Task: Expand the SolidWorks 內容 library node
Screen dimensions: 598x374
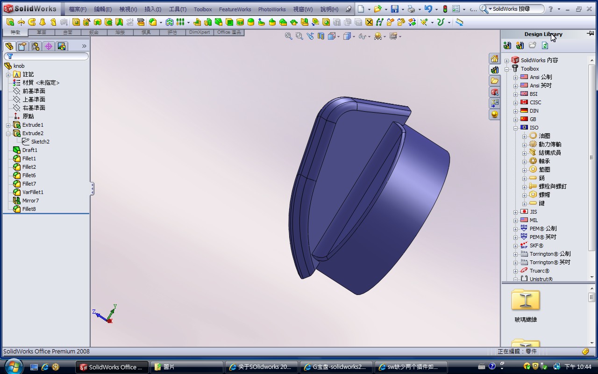Action: click(506, 60)
